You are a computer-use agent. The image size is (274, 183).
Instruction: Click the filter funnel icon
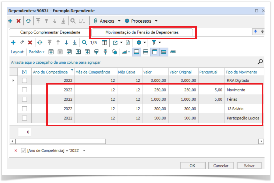pyautogui.click(x=154, y=42)
